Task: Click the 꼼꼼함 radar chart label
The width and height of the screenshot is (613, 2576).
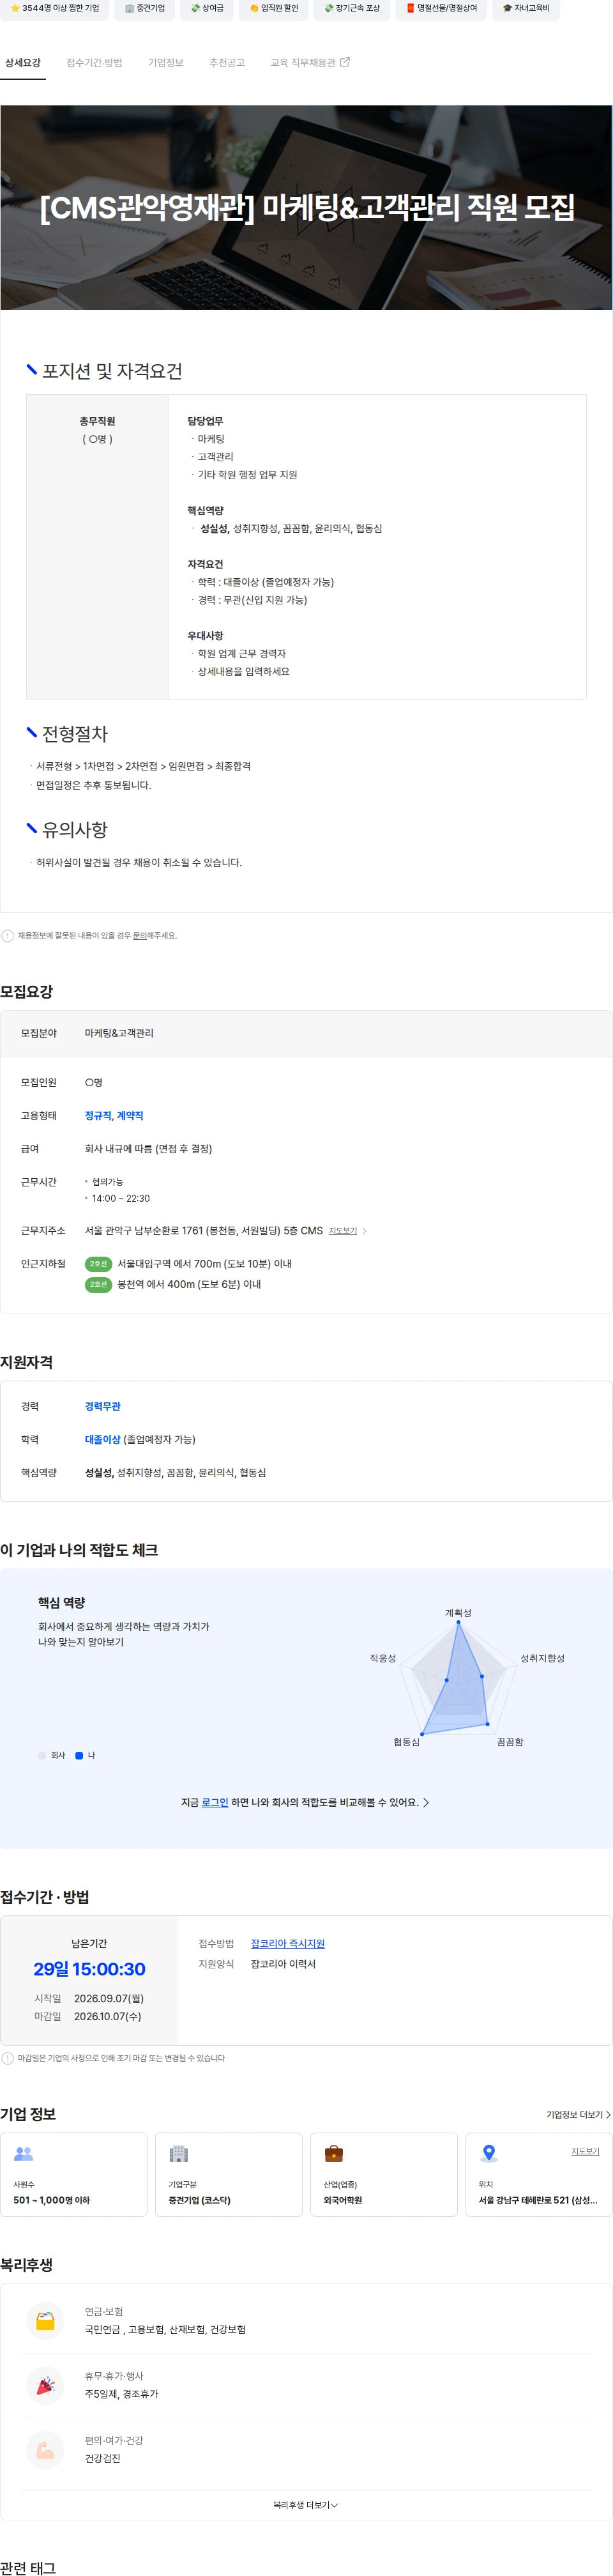Action: (510, 1742)
